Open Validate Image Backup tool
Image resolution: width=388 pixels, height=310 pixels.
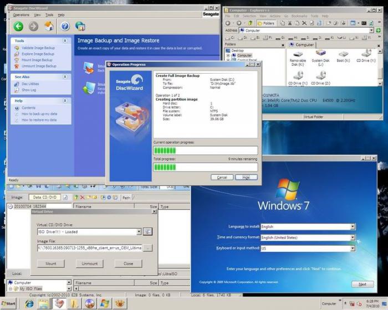click(x=38, y=48)
